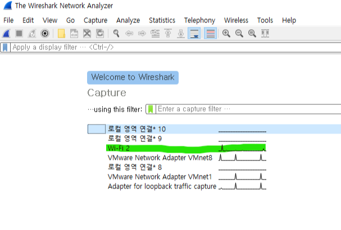Image resolution: width=341 pixels, height=230 pixels.
Task: Reset text to normal size
Action: coord(252,34)
